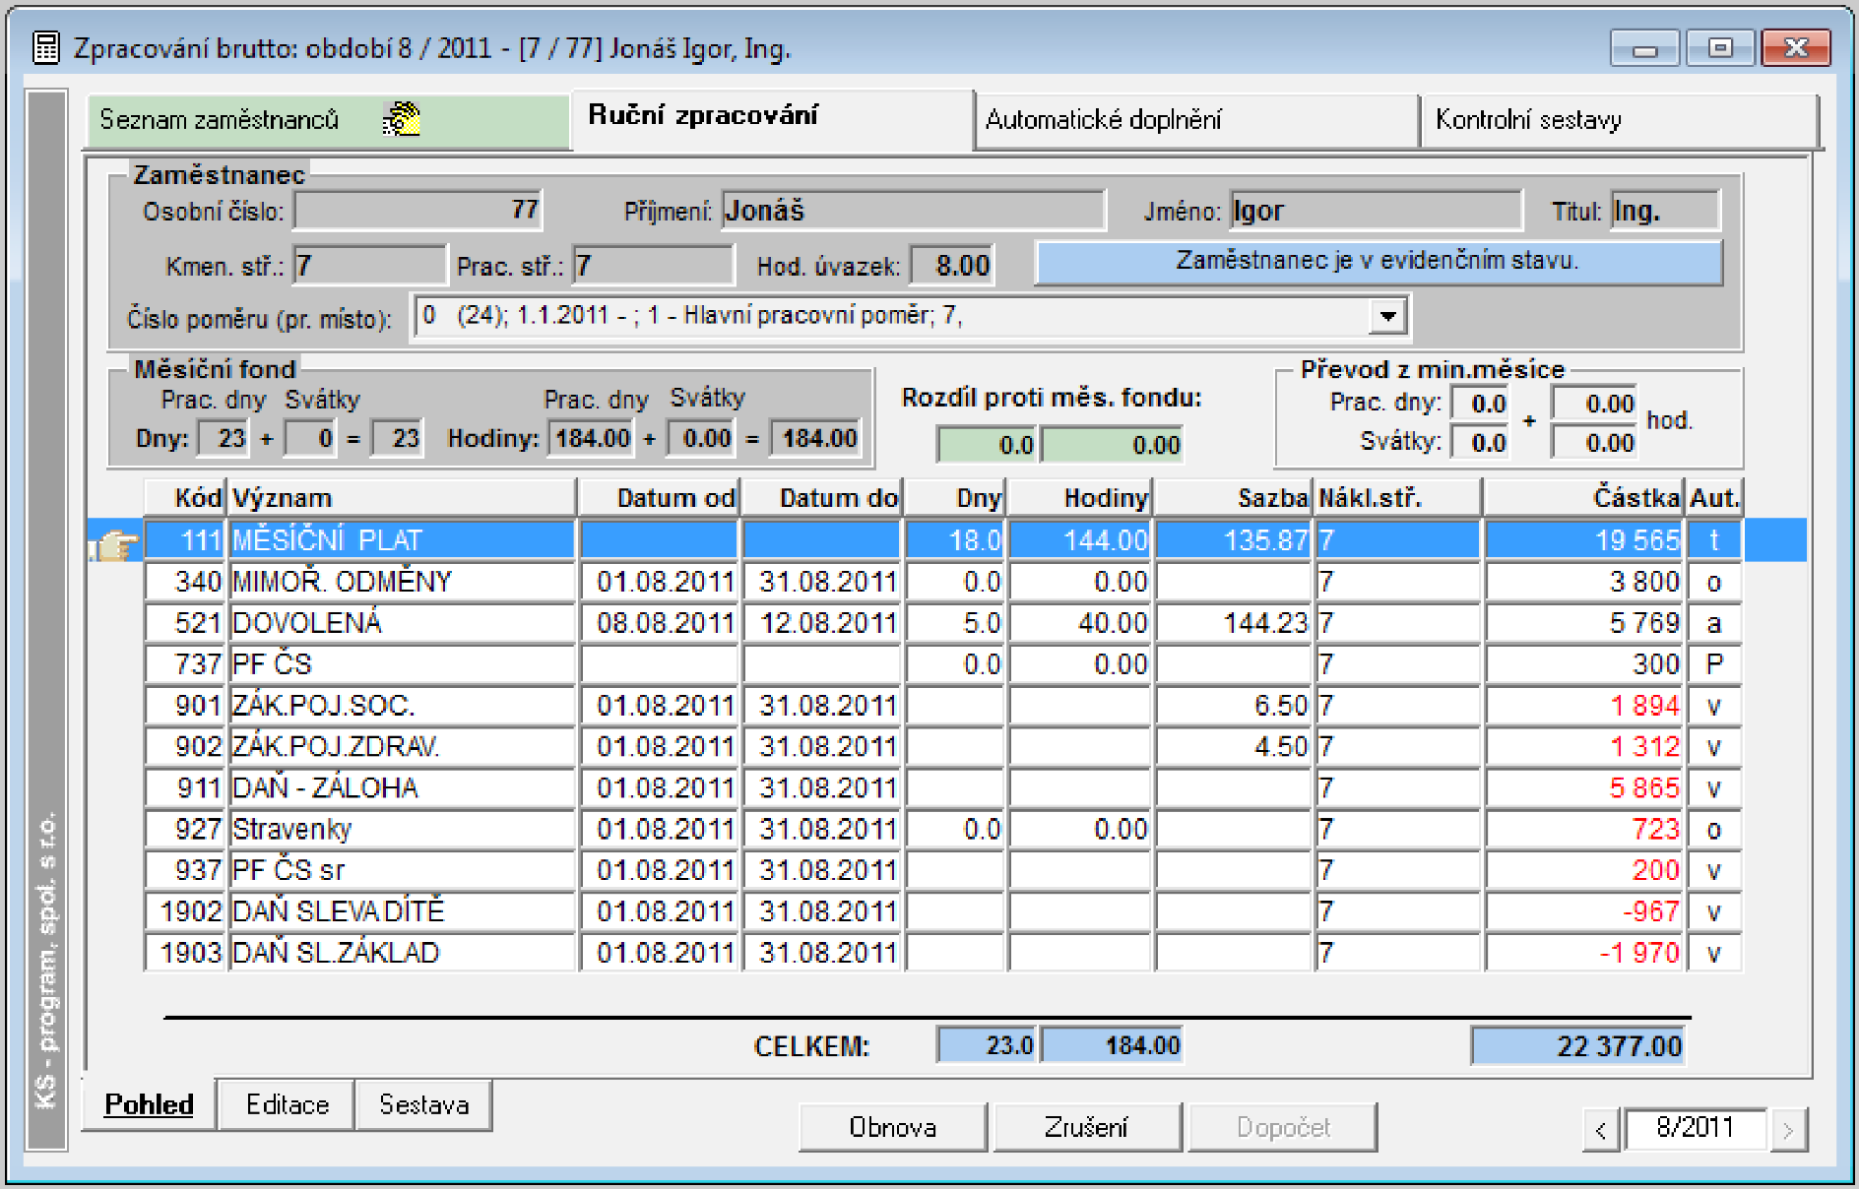
Task: Go to next period with right arrow
Action: (x=1788, y=1129)
